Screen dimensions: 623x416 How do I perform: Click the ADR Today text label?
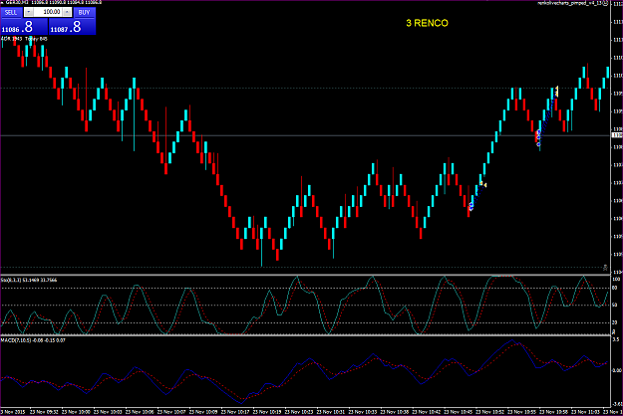click(24, 39)
